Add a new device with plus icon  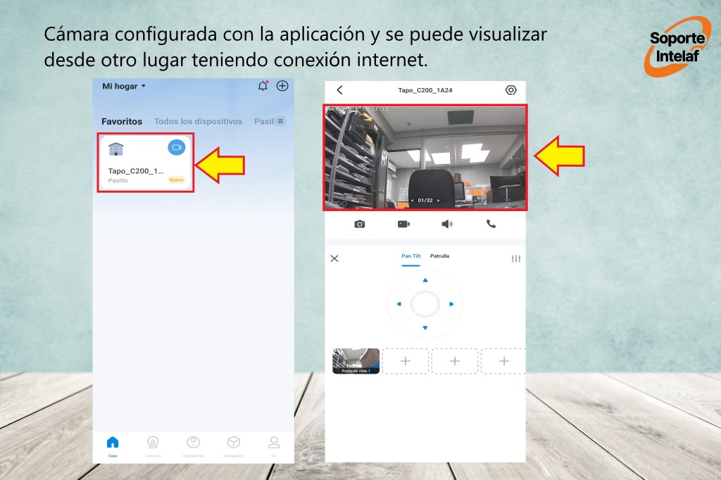coord(282,86)
